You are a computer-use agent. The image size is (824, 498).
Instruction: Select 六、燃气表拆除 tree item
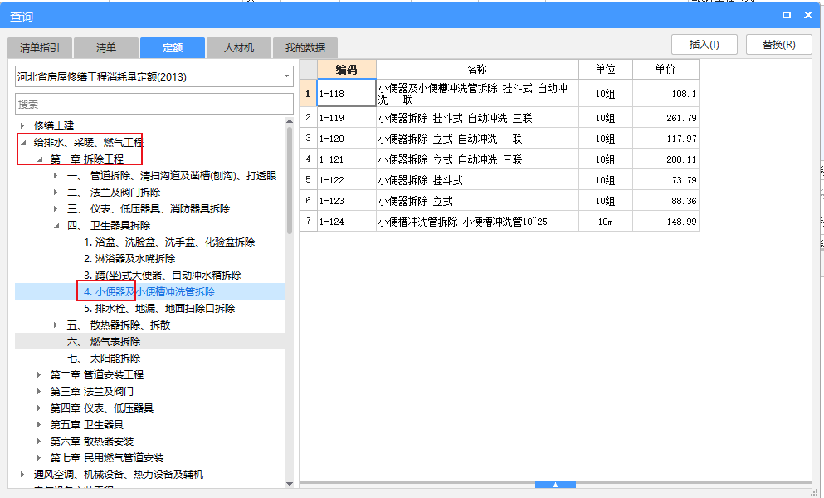pos(104,342)
